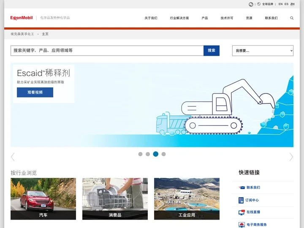304x228 pixels.
Task: Advance carousel with right arrow
Action: tap(291, 157)
